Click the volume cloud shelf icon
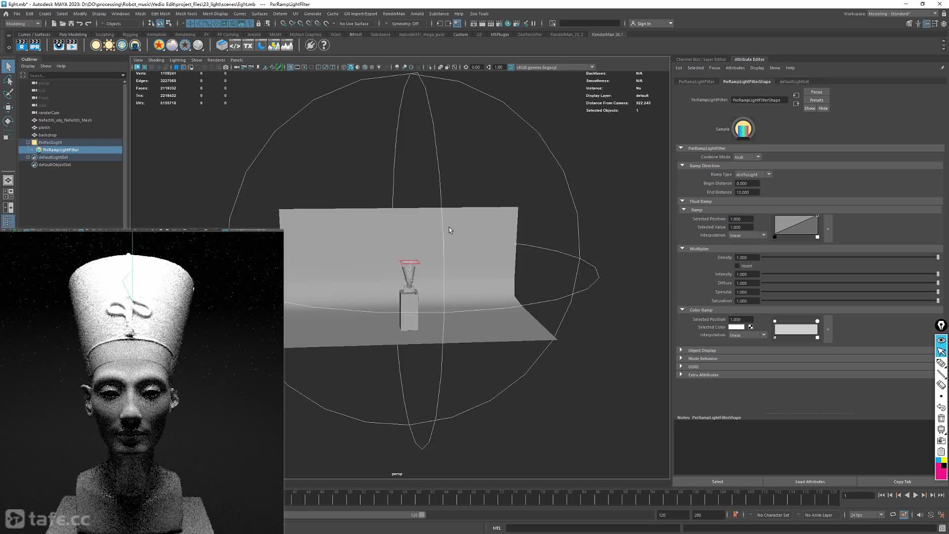The height and width of the screenshot is (534, 949). coord(172,45)
